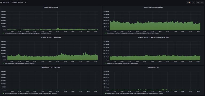Open the share dashboard icon

pyautogui.click(x=26, y=2)
